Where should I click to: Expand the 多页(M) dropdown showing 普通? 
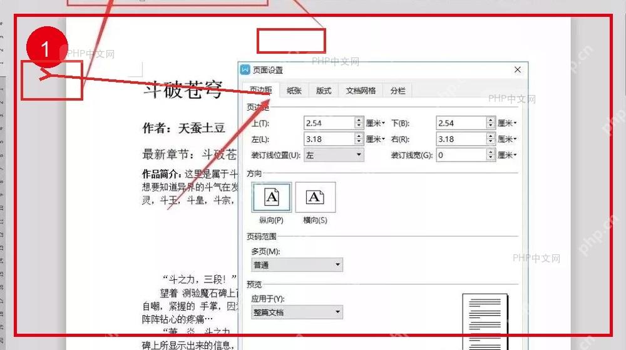[297, 265]
